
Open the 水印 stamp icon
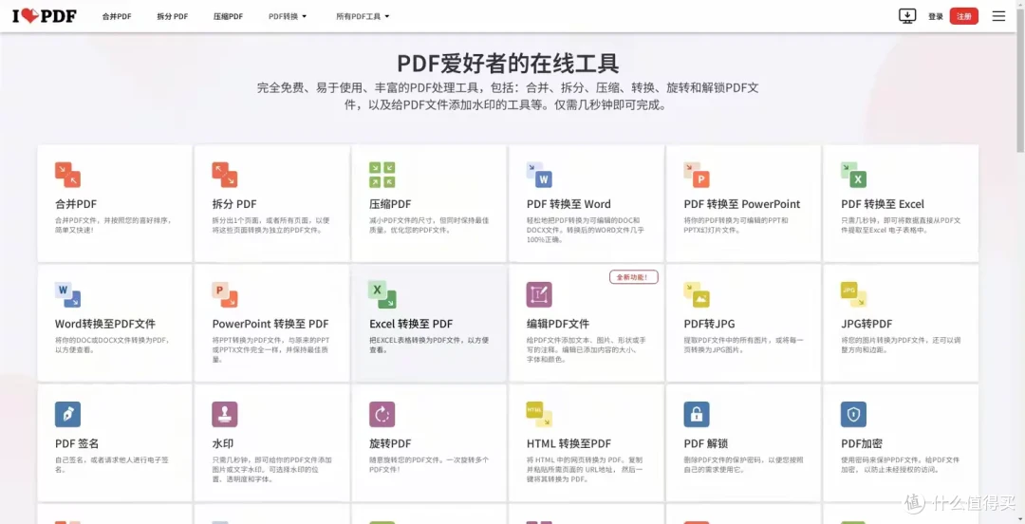[x=225, y=415]
